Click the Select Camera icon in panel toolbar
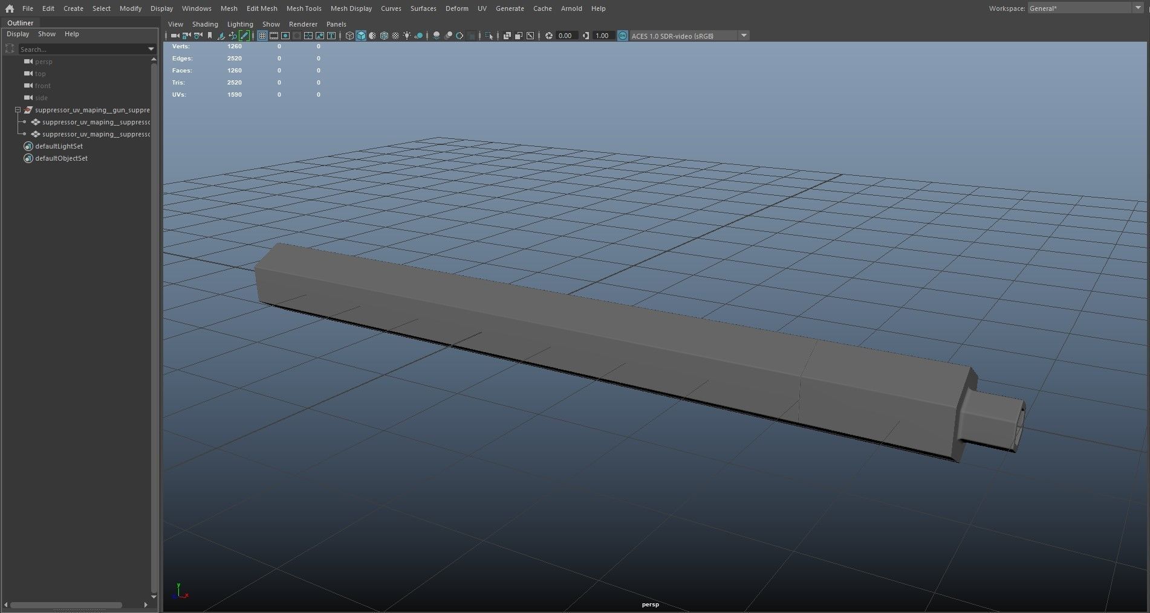Image resolution: width=1150 pixels, height=613 pixels. (175, 36)
